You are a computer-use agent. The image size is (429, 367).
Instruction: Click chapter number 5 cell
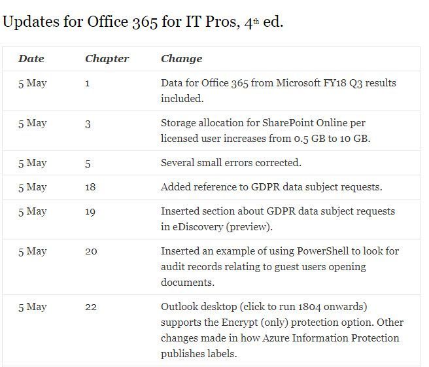[88, 164]
